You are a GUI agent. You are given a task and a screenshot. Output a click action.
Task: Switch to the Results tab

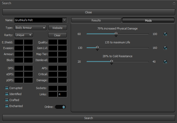pyautogui.click(x=96, y=20)
